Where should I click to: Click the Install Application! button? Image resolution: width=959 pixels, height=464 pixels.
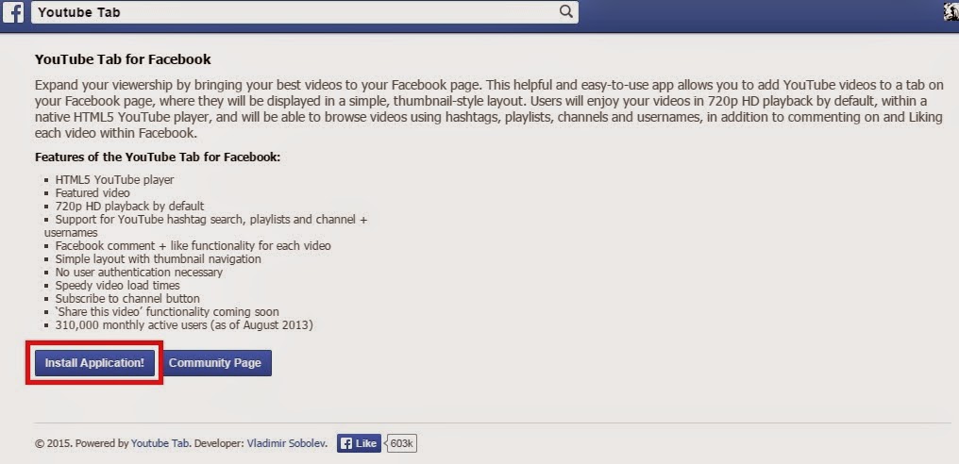(94, 362)
